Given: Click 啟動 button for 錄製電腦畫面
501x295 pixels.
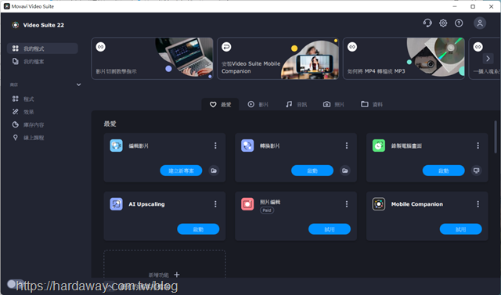Looking at the screenshot, I should [x=444, y=171].
